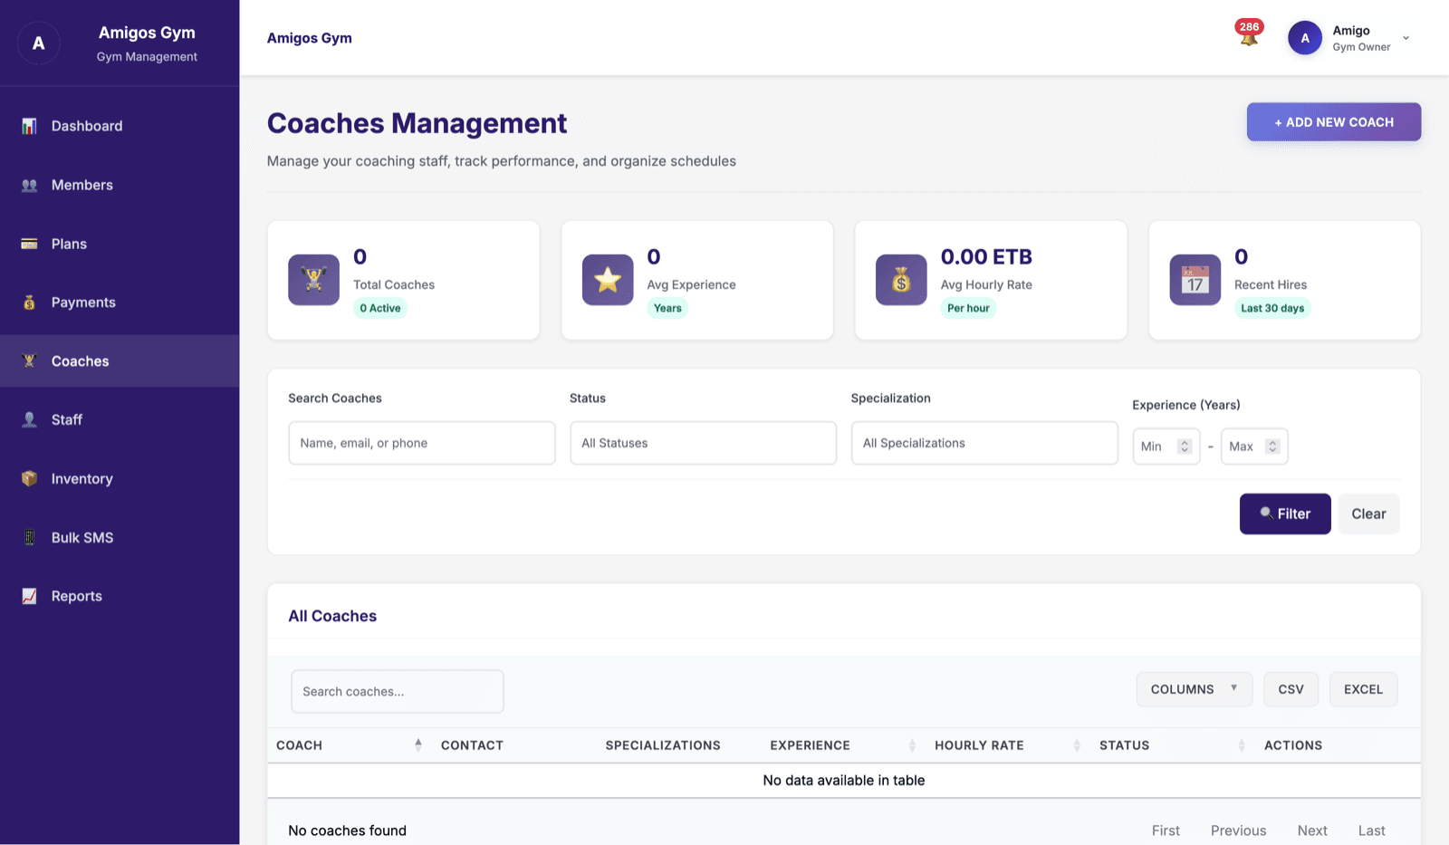The image size is (1449, 845).
Task: Open the All Specializations dropdown
Action: click(x=984, y=443)
